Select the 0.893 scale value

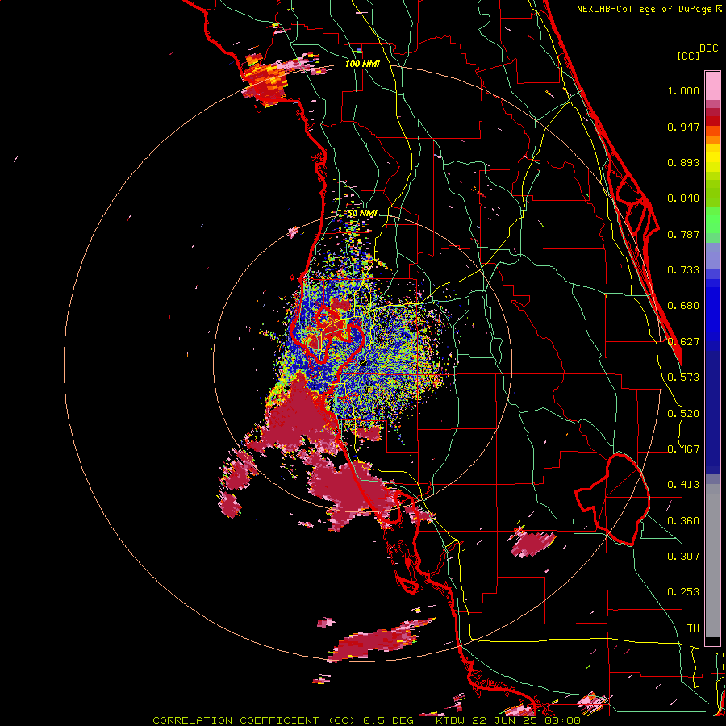click(683, 162)
